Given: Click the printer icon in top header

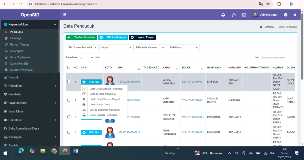Looking at the screenshot, I should pyautogui.click(x=223, y=15).
